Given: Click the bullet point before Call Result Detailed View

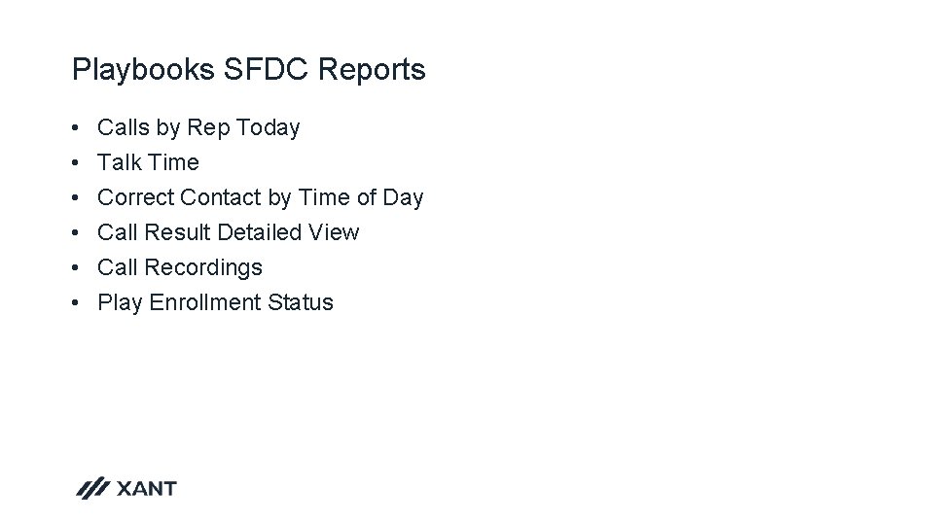Looking at the screenshot, I should [x=75, y=232].
